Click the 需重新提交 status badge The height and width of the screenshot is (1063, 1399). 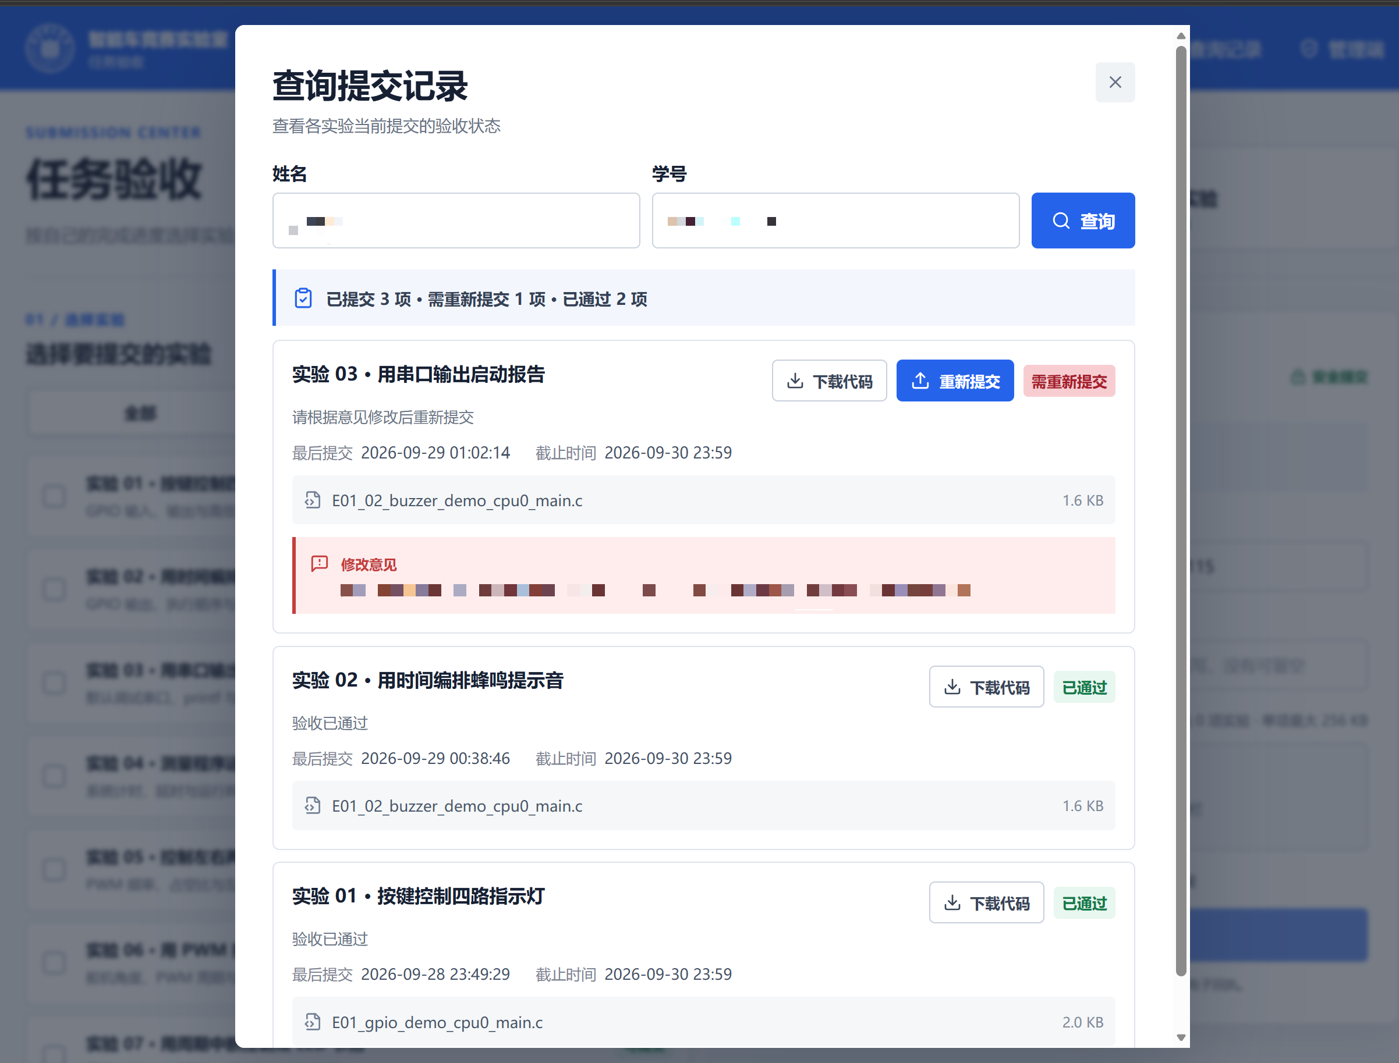1068,382
